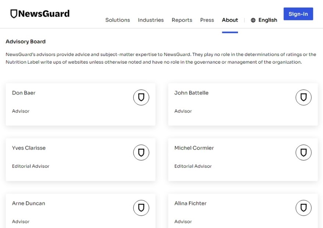The width and height of the screenshot is (323, 228).
Task: Open the Solutions menu
Action: (x=118, y=20)
